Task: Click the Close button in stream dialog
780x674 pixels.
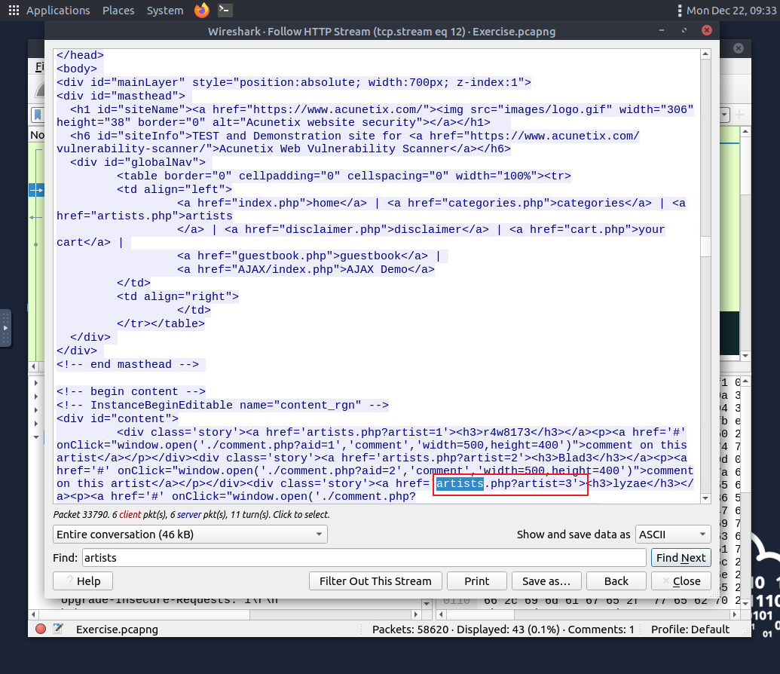Action: click(x=681, y=581)
